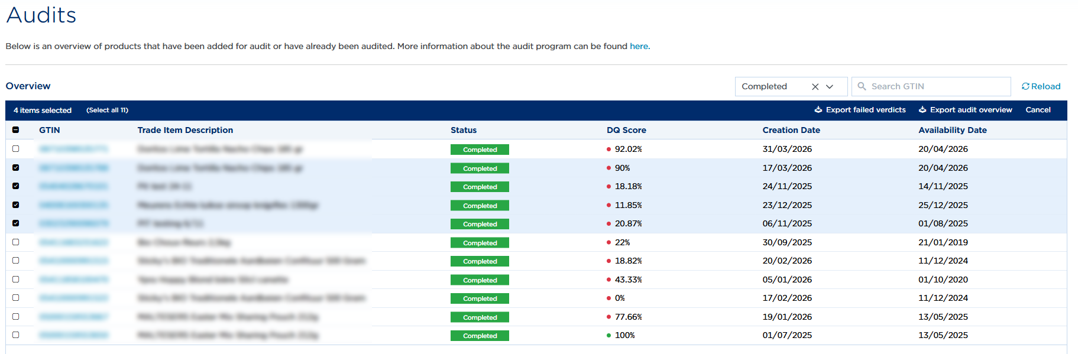Viewport: 1078px width, 354px height.
Task: Click the 77.66% DQ score value
Action: point(628,317)
